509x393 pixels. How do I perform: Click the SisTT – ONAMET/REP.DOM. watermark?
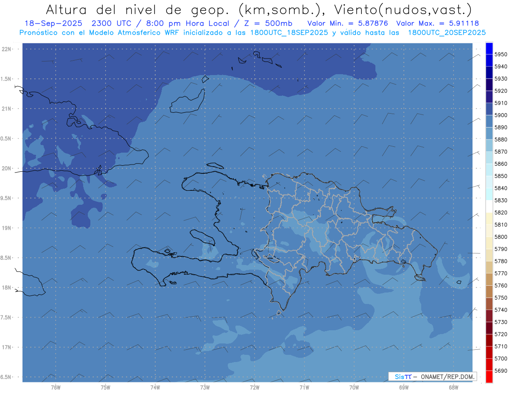click(432, 376)
